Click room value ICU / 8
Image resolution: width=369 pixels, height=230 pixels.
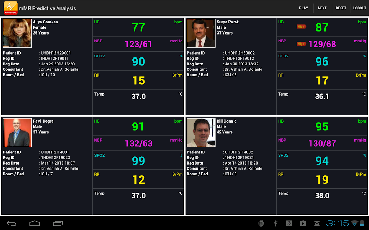[x=231, y=174]
